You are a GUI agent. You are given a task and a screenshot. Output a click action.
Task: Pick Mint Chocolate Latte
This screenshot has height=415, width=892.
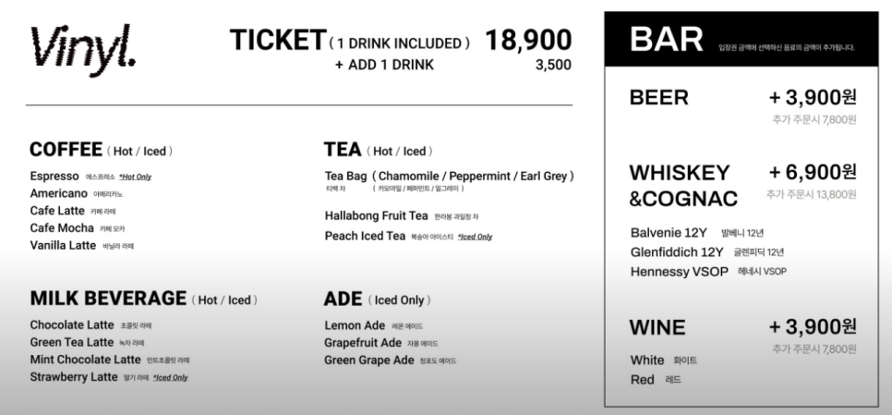85,360
